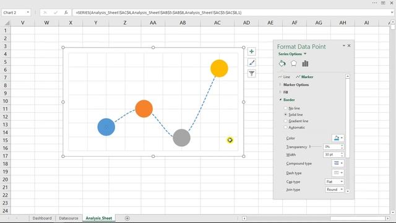Expand the Marker Options section

[x=296, y=85]
